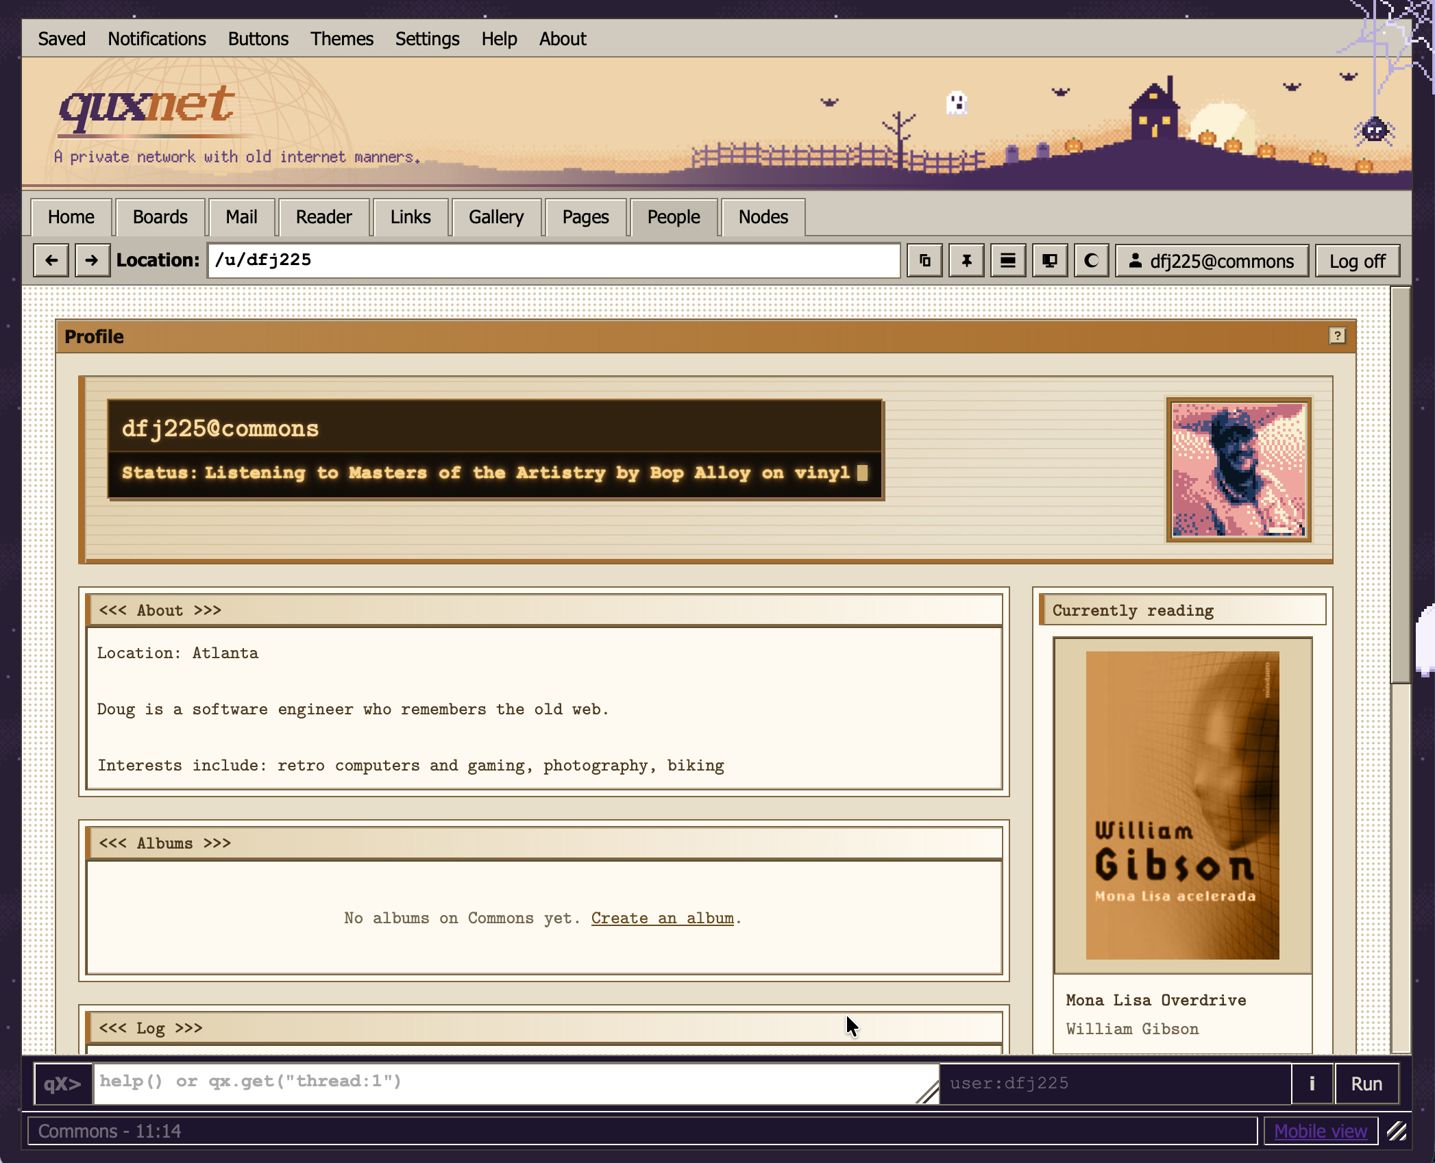The width and height of the screenshot is (1435, 1163).
Task: Click the profile avatar picture
Action: pyautogui.click(x=1239, y=470)
